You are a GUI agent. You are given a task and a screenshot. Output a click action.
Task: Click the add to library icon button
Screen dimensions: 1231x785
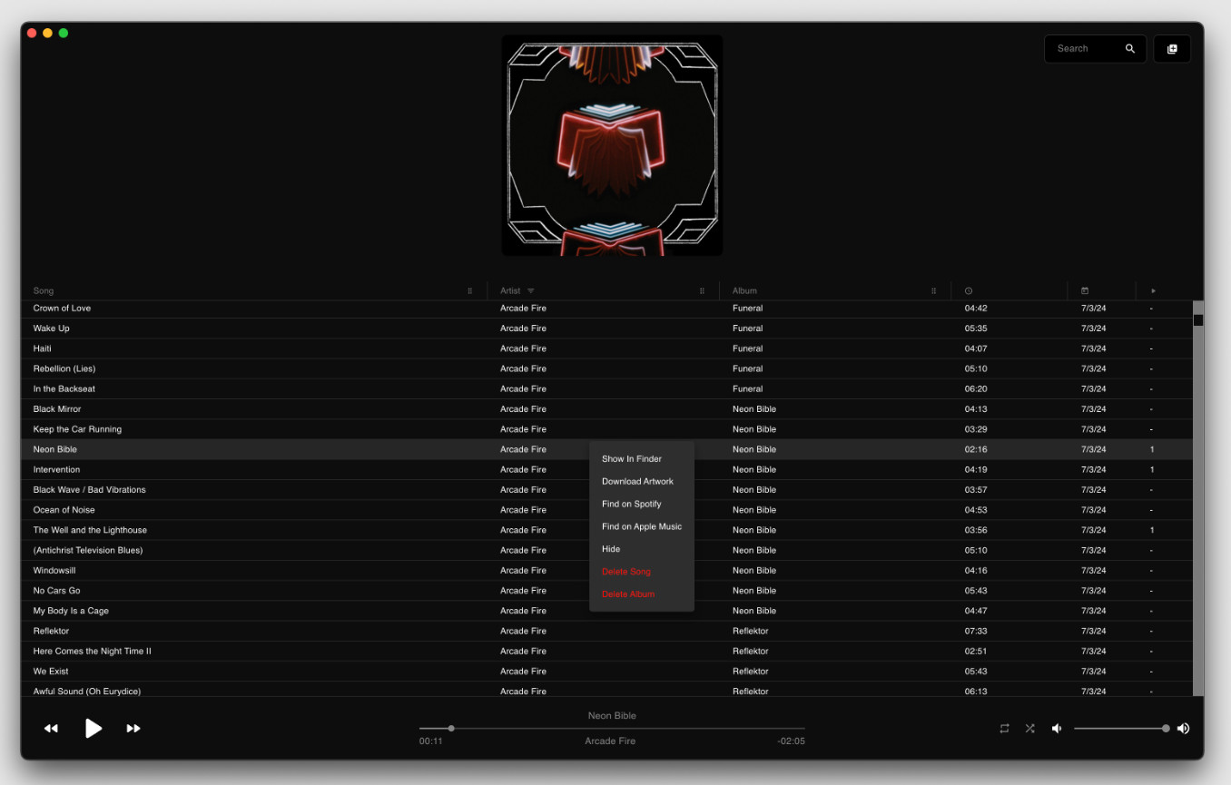coord(1172,49)
